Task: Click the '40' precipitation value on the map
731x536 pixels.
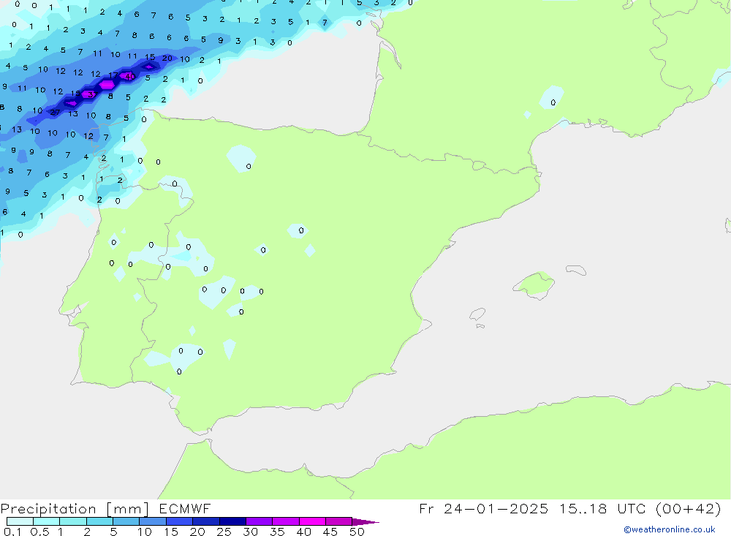Action: [130, 77]
